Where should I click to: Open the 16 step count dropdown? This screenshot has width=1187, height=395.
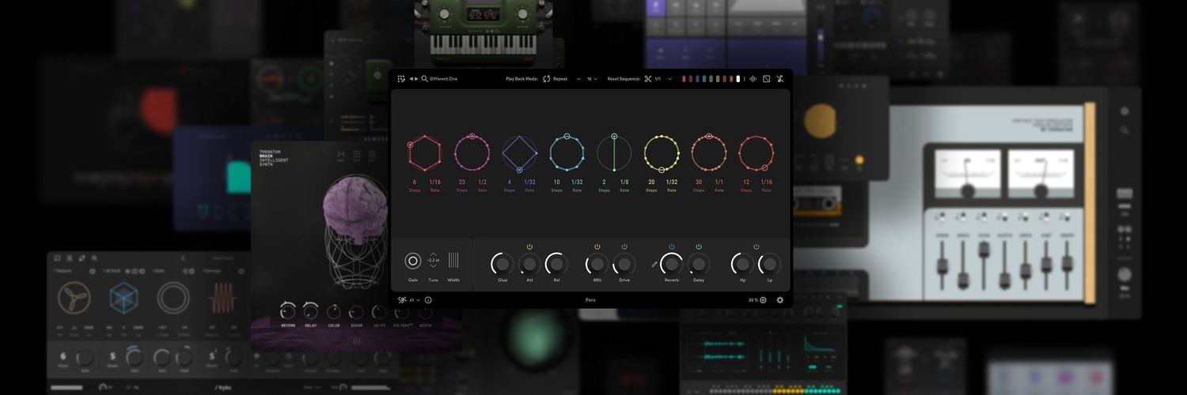(592, 79)
